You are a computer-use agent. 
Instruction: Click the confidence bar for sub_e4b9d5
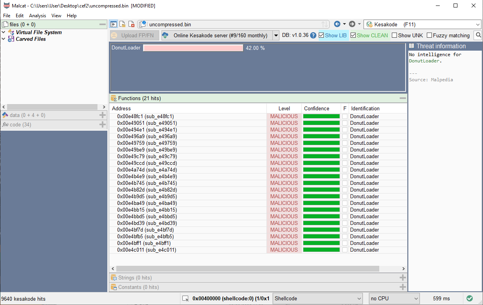pos(321,196)
